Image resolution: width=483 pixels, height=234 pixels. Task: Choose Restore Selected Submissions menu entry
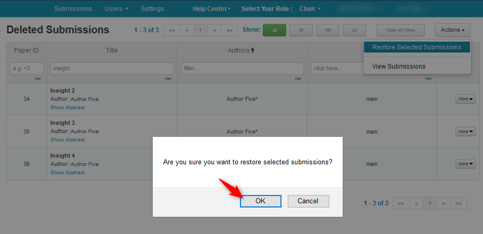tap(417, 47)
